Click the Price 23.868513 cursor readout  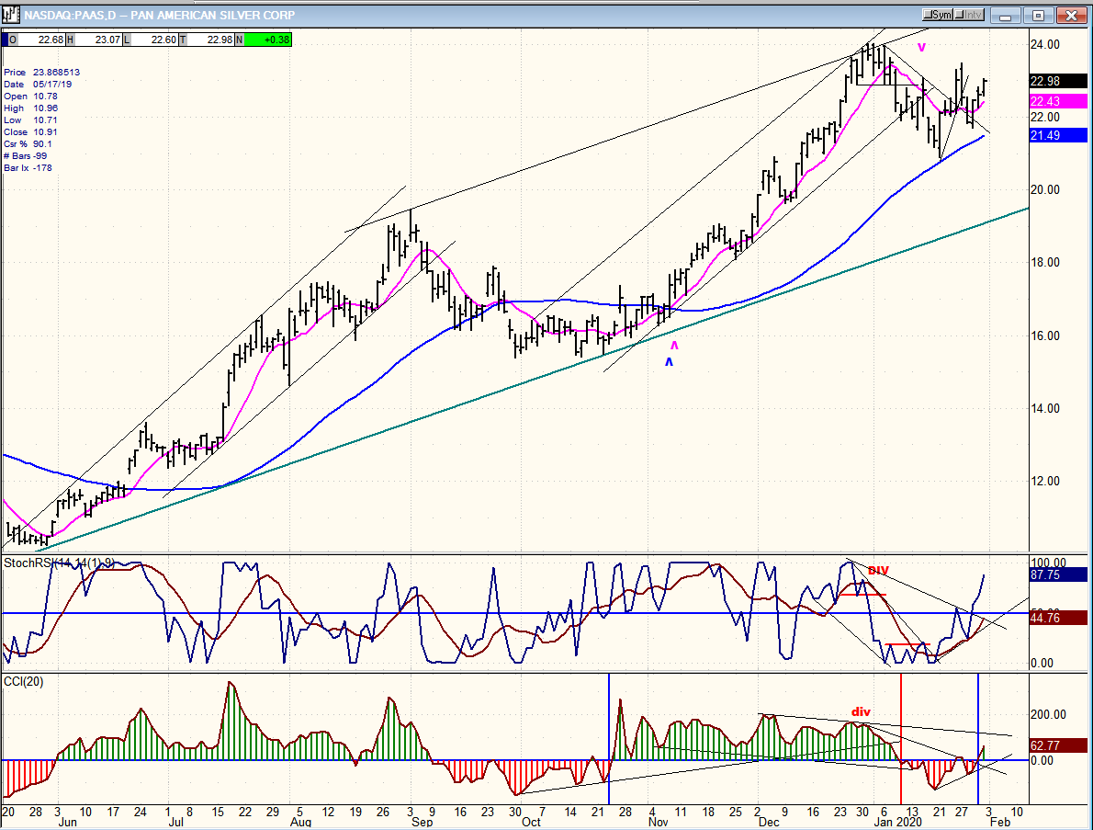pyautogui.click(x=42, y=72)
